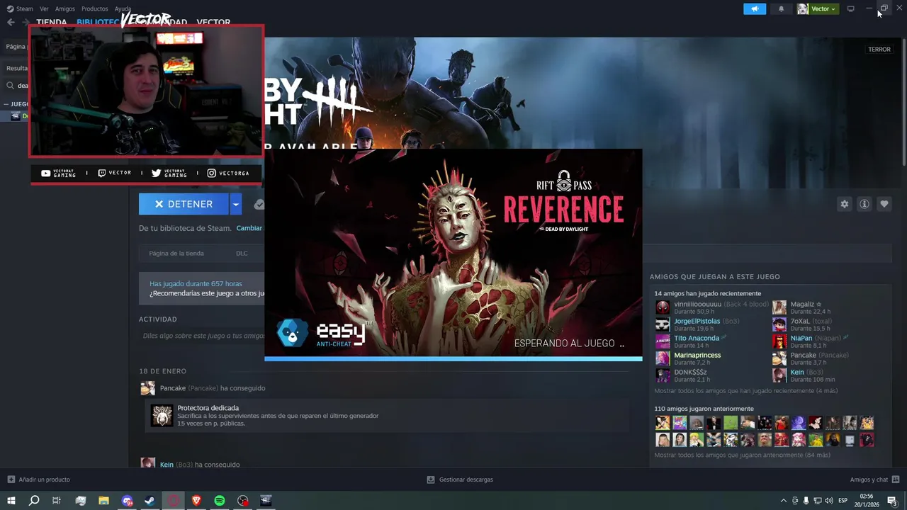Show hidden system tray icons chevron
The image size is (907, 510).
pos(783,501)
